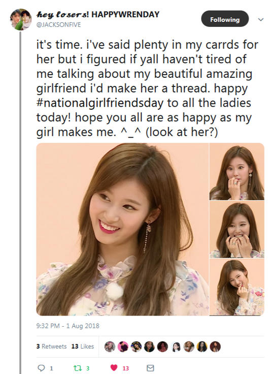Toggle the Following button
274x374 pixels.
coord(225,19)
